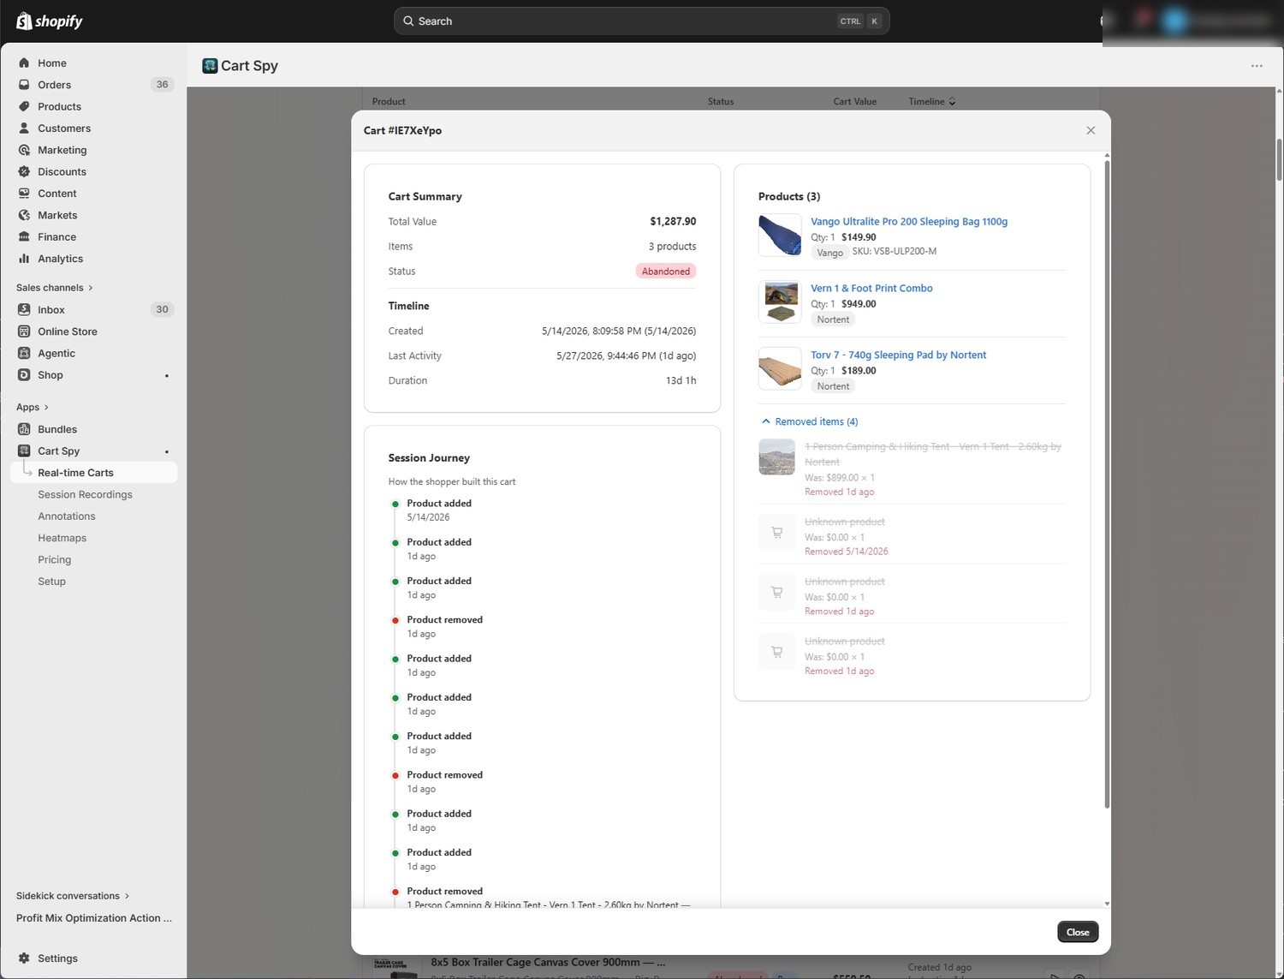Click the Cart Spy header app icon

tap(210, 66)
